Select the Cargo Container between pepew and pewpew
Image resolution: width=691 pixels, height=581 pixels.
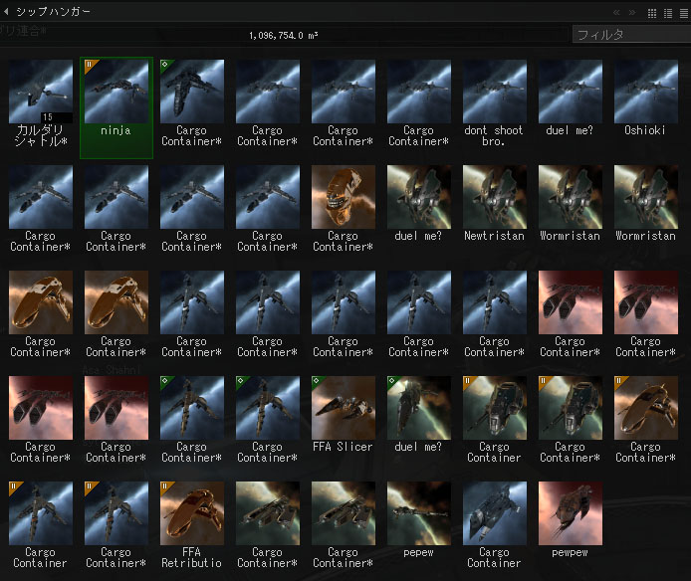point(495,525)
